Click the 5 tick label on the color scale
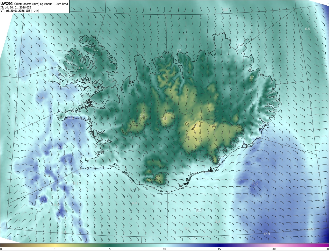This screenshot has height=251, width=329. (x=110, y=249)
